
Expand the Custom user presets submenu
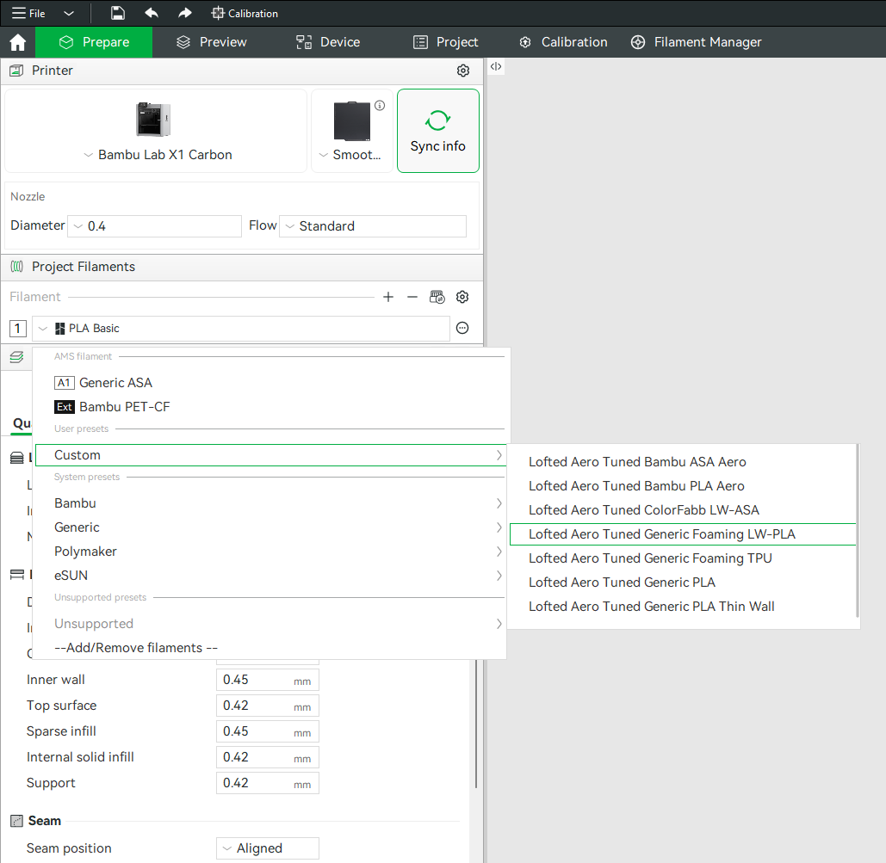click(x=270, y=455)
